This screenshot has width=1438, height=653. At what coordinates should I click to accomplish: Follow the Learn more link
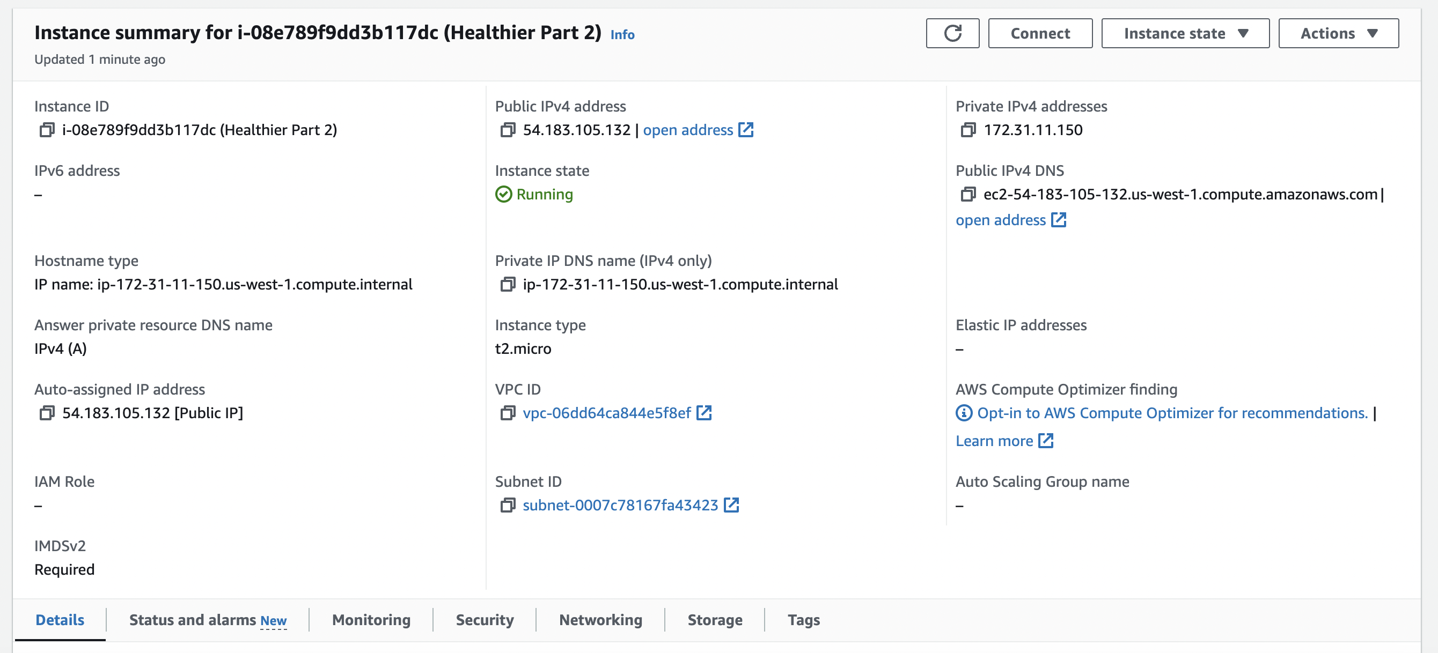point(994,441)
